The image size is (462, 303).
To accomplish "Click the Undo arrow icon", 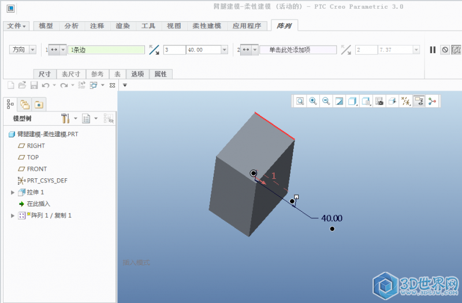I will point(46,85).
